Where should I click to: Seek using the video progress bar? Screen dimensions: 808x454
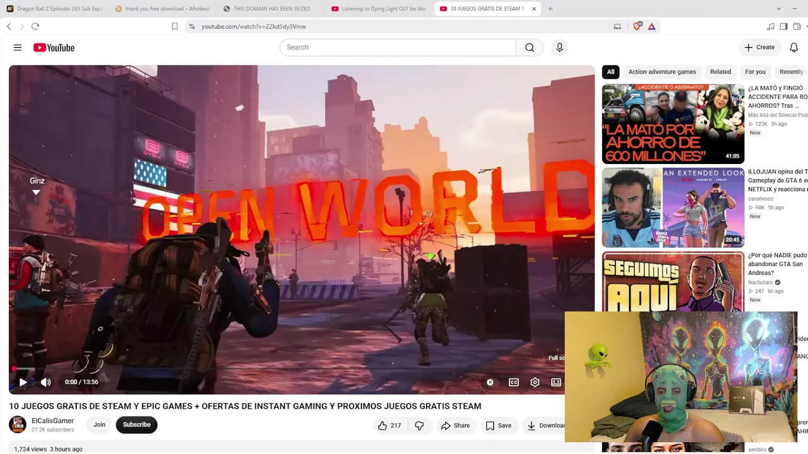coord(302,369)
